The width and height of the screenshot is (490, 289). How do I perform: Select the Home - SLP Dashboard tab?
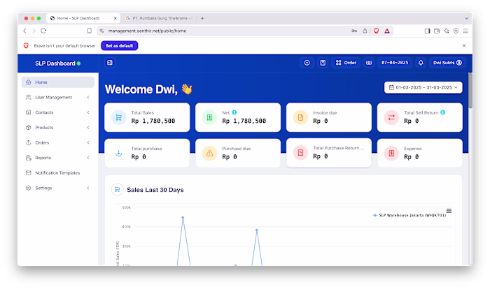83,18
